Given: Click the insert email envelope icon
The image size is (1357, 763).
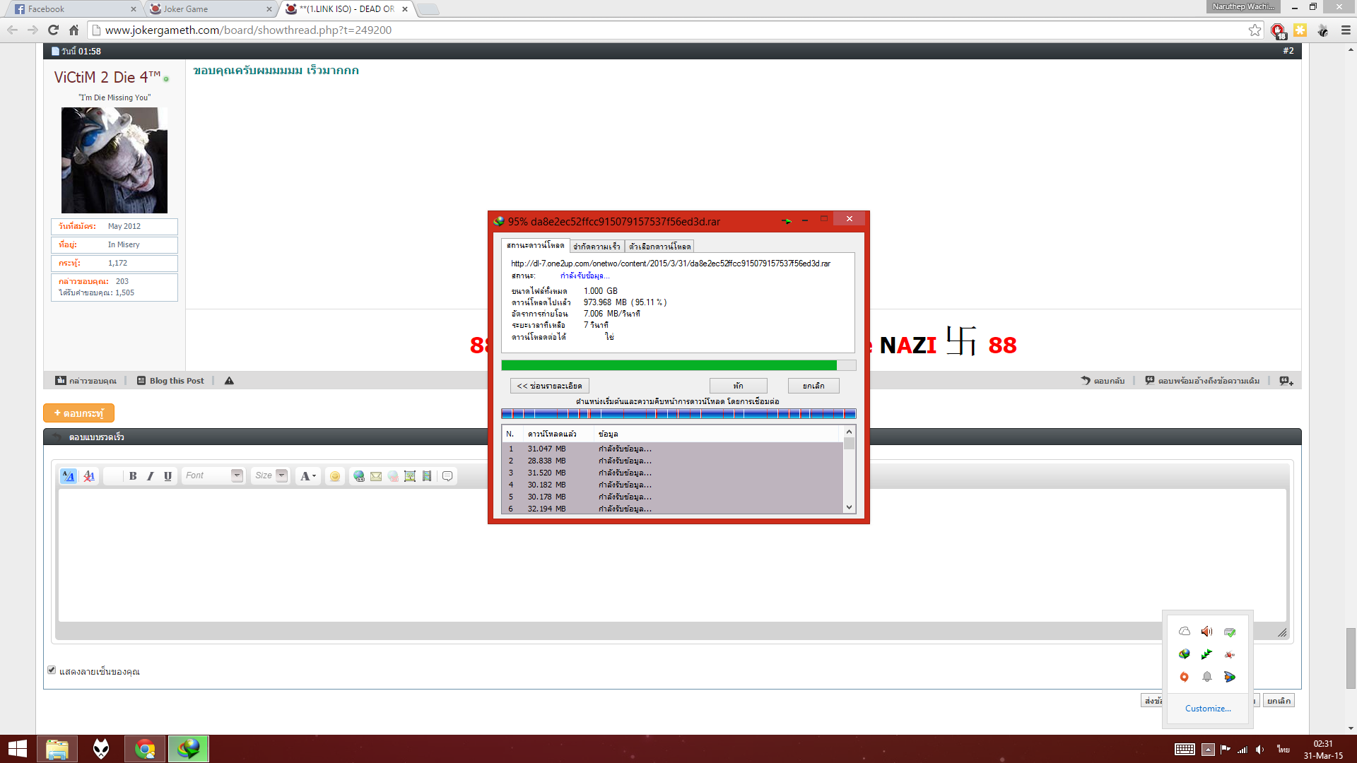Looking at the screenshot, I should pos(376,476).
